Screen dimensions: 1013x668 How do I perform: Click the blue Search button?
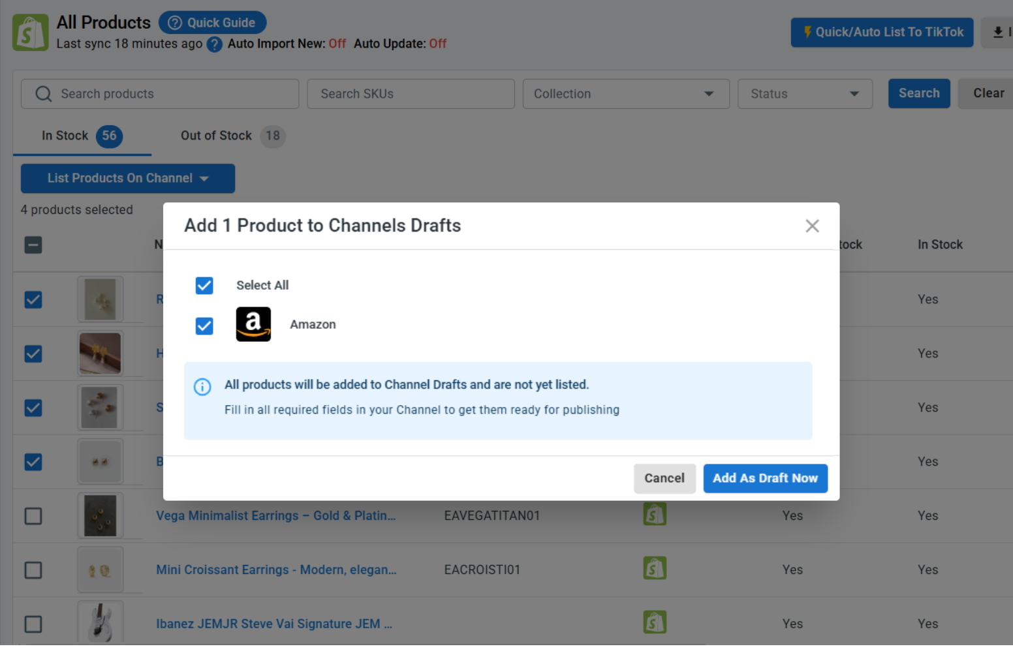[919, 93]
